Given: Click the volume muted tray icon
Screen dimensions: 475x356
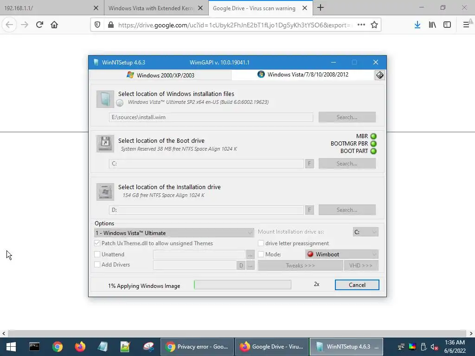Looking at the screenshot, I should coord(434,347).
